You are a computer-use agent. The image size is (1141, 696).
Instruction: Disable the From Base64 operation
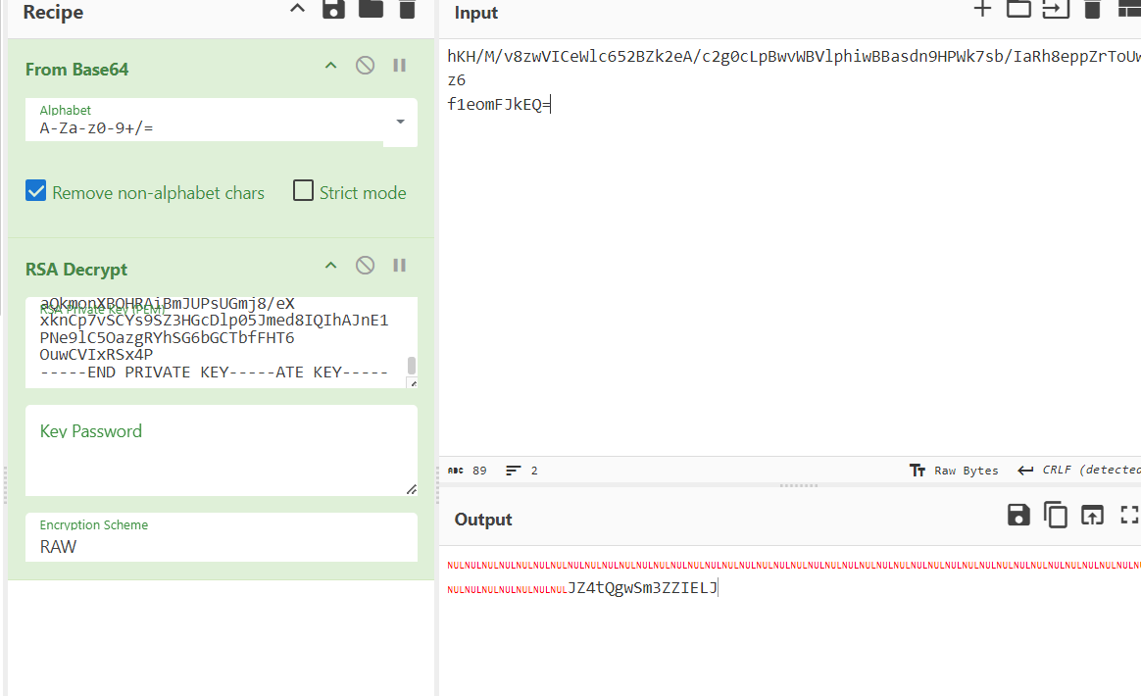366,66
